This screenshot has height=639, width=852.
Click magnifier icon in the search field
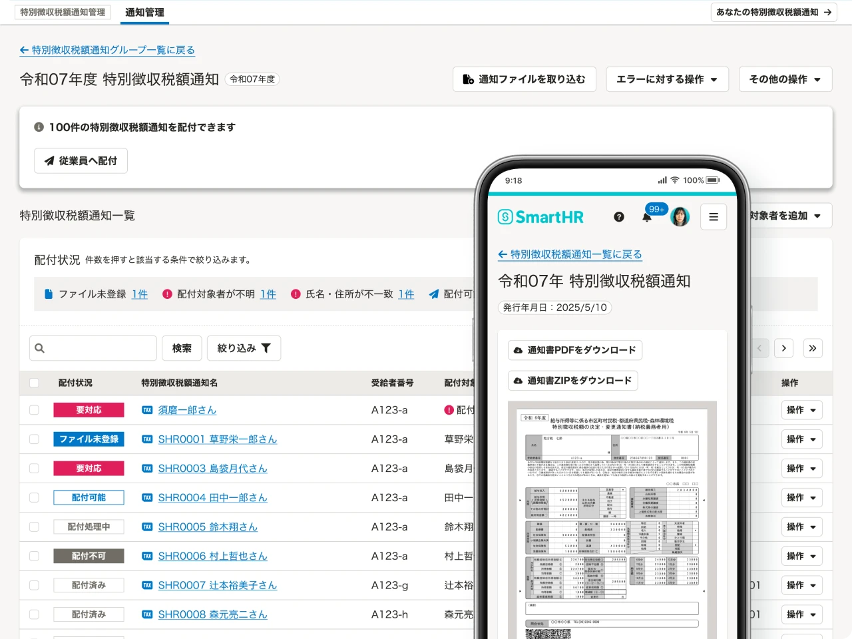pyautogui.click(x=39, y=348)
